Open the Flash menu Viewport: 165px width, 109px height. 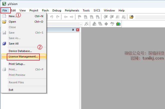point(45,10)
